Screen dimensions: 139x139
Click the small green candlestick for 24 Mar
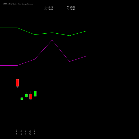[x=22, y=99]
